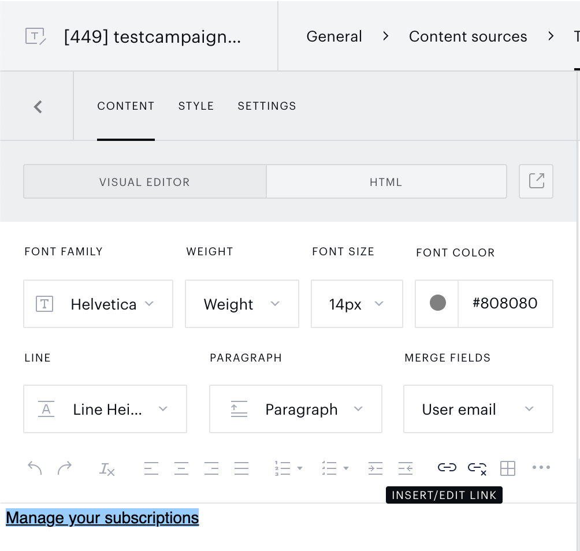Click the undo arrow icon
Screen dimensions: 580x551
point(35,468)
